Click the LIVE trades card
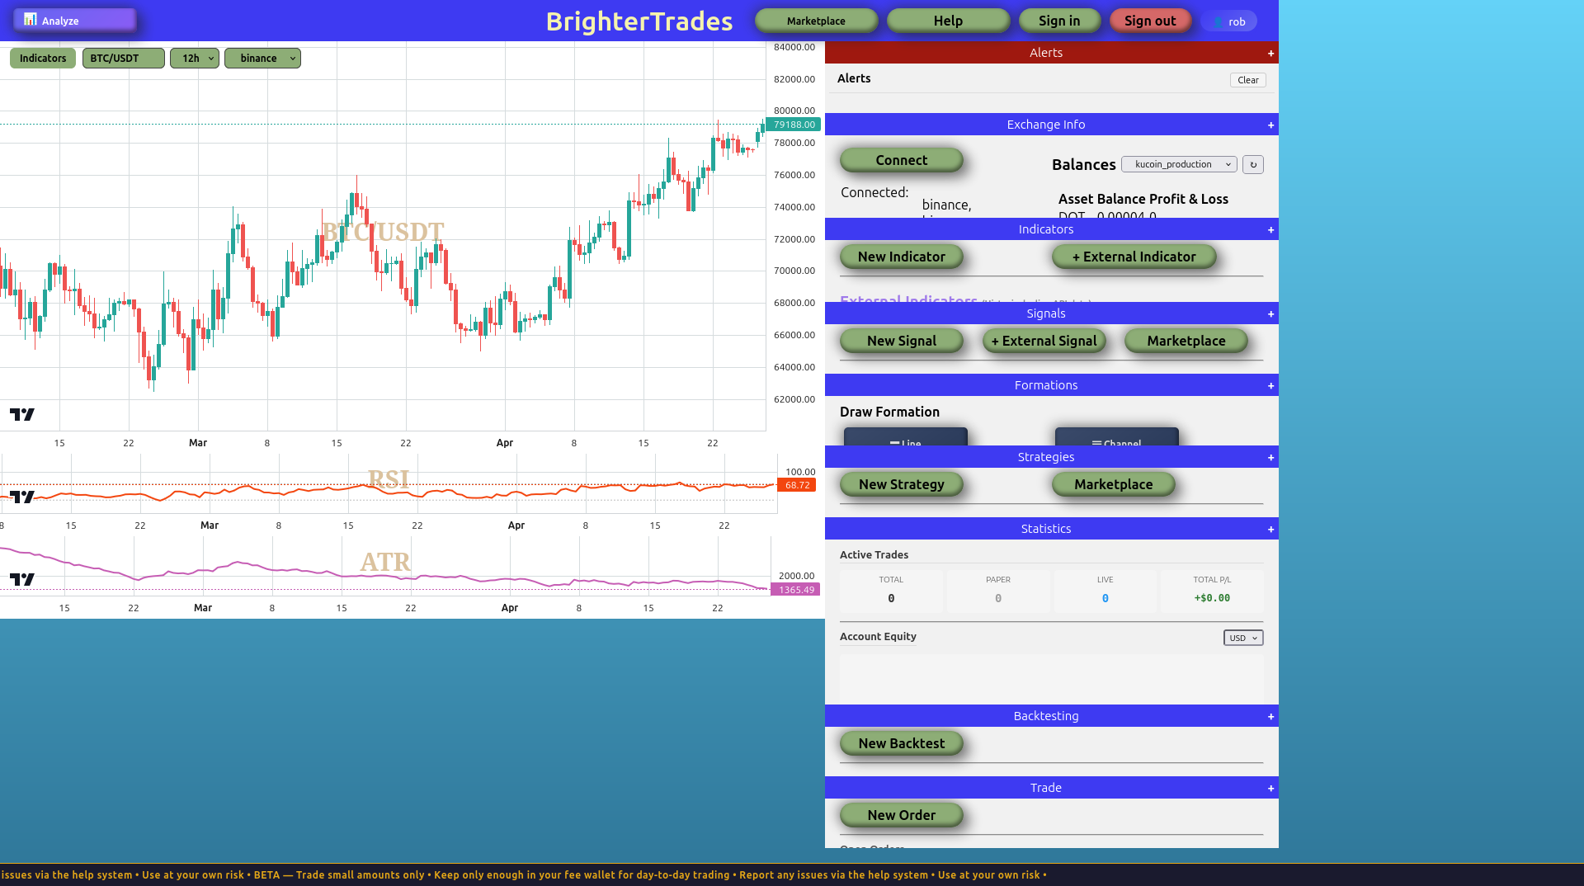 1105,591
